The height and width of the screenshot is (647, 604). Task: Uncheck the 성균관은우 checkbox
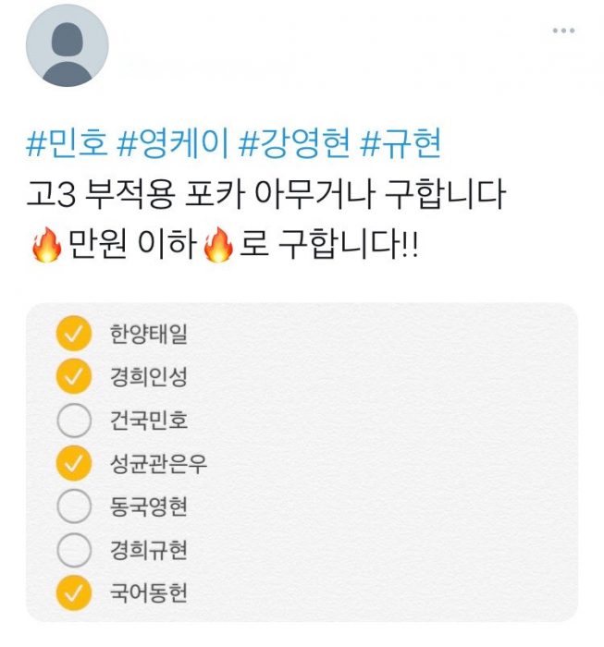[74, 464]
